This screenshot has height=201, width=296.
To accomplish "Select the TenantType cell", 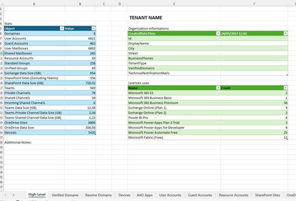I will [174, 63].
